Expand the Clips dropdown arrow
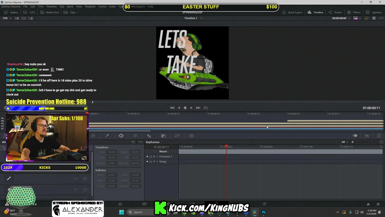 click(78, 12)
